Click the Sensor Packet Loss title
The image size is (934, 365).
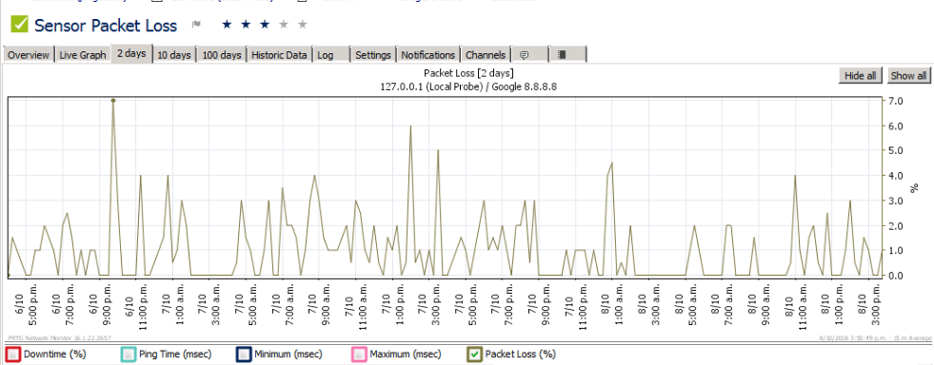[106, 26]
